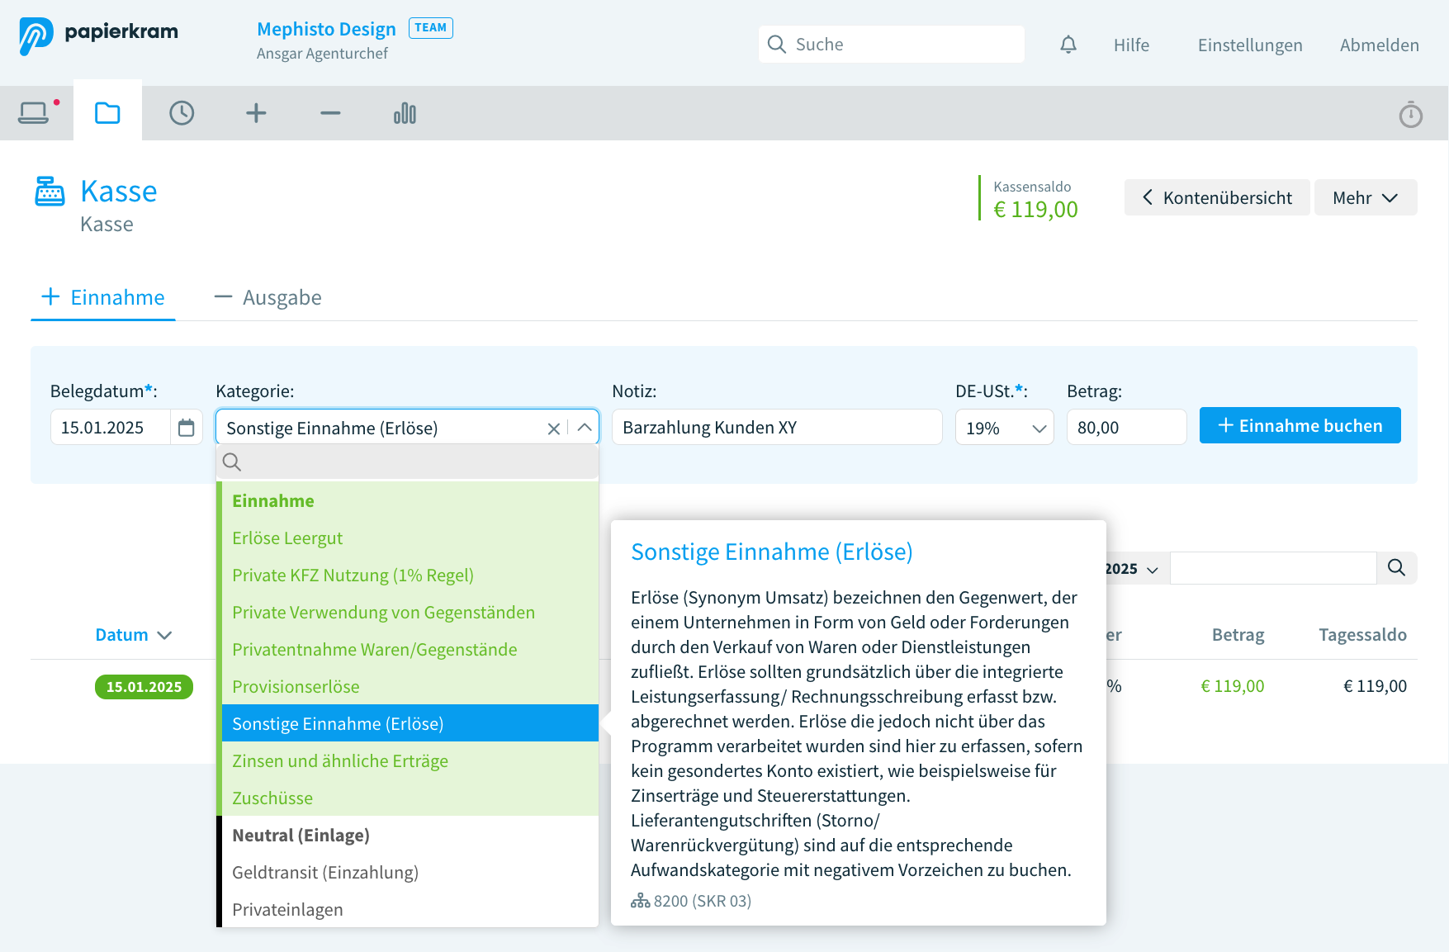Image resolution: width=1449 pixels, height=952 pixels.
Task: Start the stopwatch timer icon
Action: [x=1410, y=114]
